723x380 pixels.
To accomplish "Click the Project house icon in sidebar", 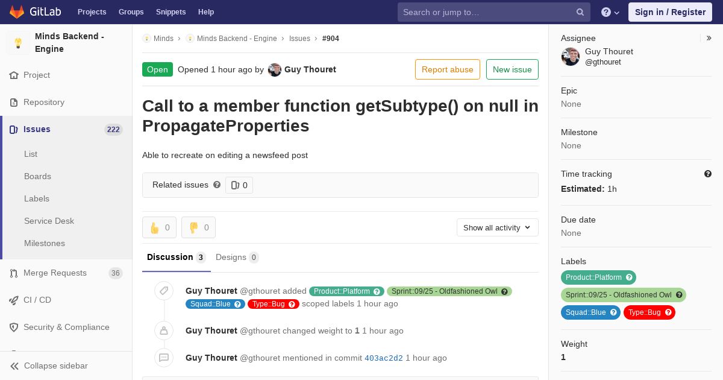I will (x=14, y=75).
